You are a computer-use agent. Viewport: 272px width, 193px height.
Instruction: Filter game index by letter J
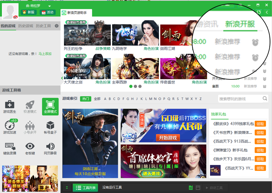coord(137,99)
